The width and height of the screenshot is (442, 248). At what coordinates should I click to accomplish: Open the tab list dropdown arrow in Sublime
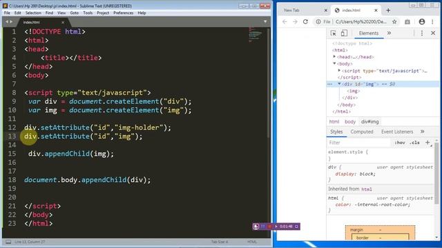click(265, 21)
